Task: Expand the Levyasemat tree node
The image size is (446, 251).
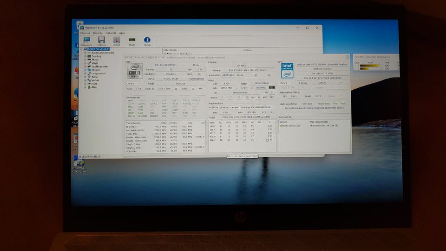Action: coord(85,73)
